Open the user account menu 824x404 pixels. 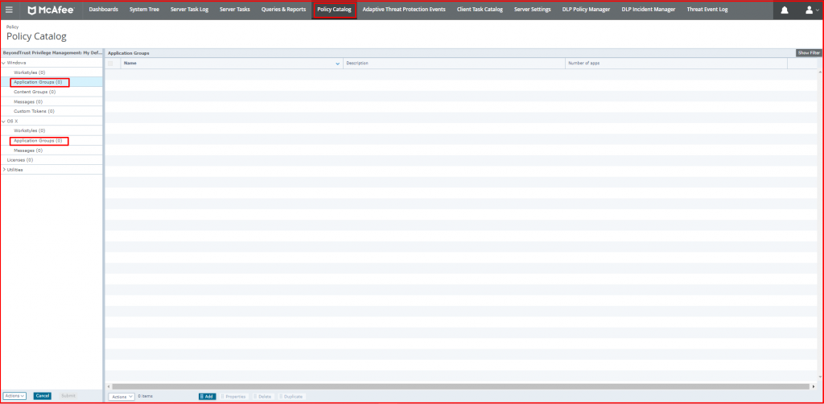809,10
